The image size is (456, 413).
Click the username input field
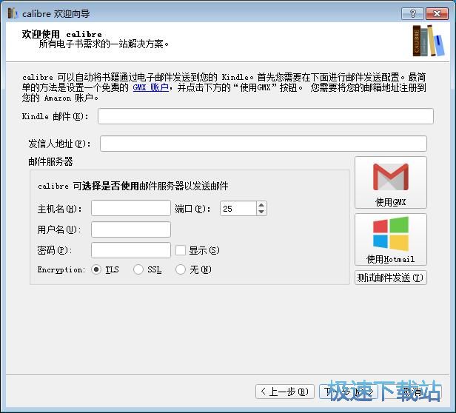[x=130, y=229]
